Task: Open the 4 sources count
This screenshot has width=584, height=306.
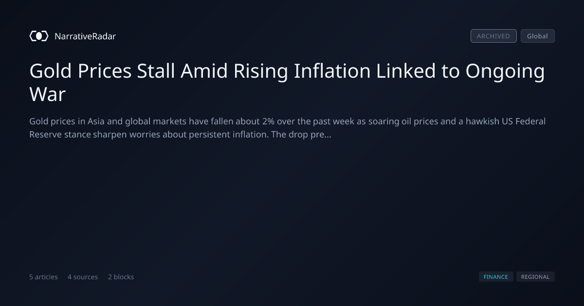Action: click(x=83, y=277)
